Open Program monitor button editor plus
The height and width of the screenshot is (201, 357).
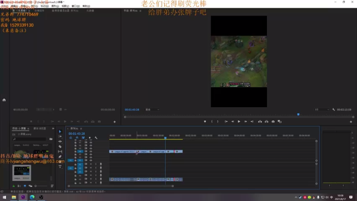(351, 121)
